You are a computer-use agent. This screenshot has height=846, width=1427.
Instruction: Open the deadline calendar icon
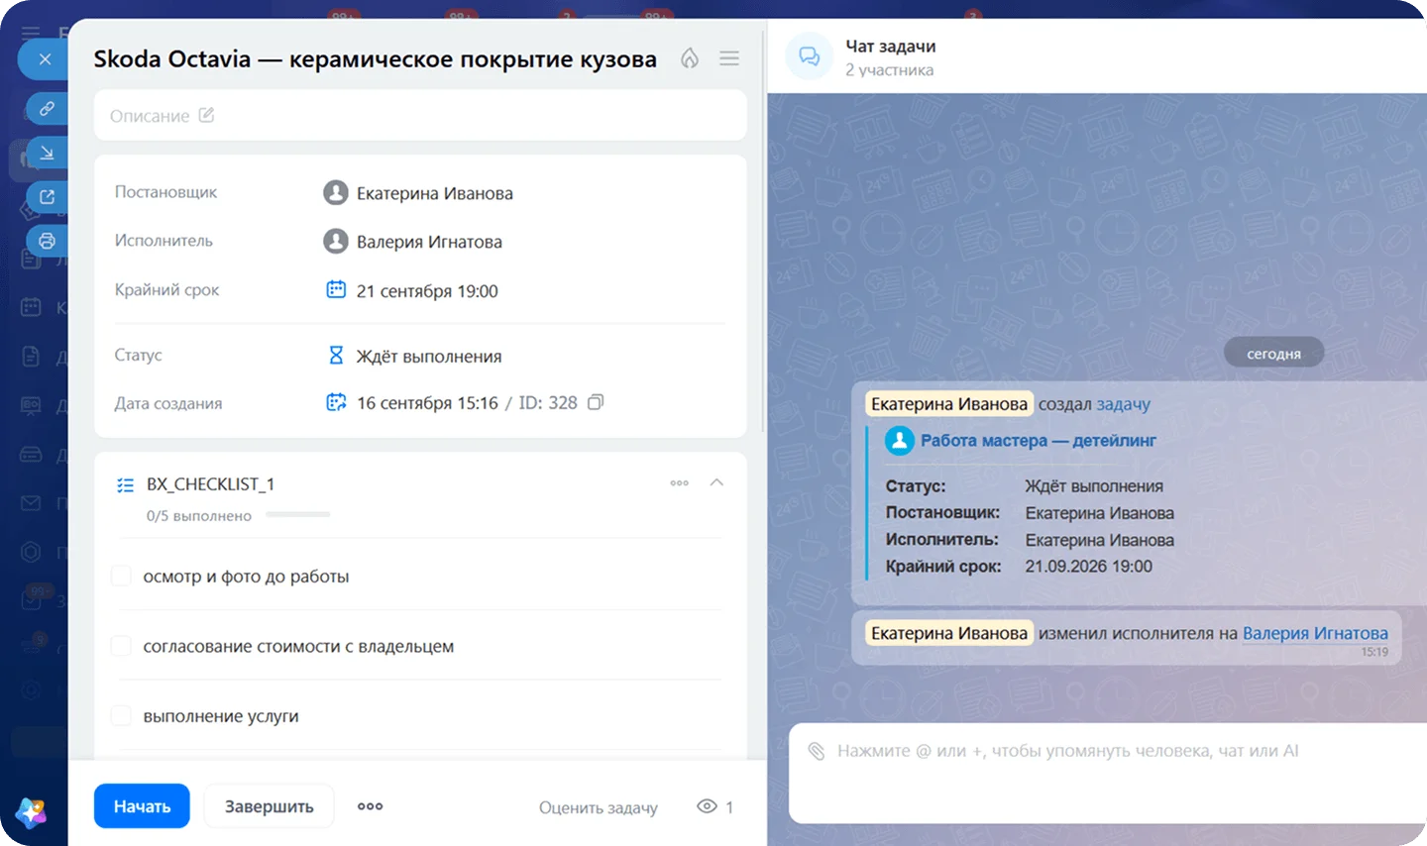[336, 289]
